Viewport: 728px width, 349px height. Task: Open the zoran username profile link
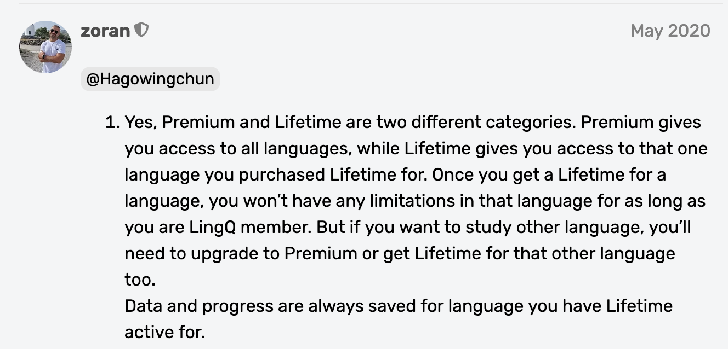click(x=105, y=31)
